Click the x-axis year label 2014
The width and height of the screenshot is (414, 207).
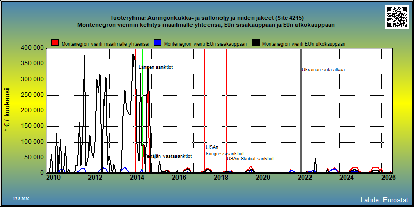tap(137, 178)
